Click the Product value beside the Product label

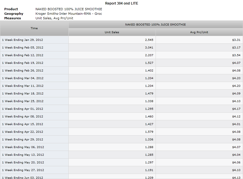click(69, 9)
